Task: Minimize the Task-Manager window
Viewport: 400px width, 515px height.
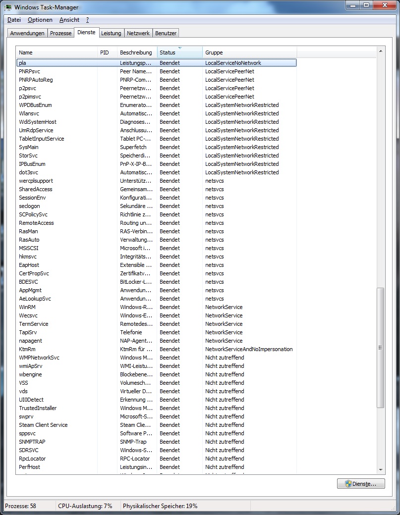Action: [x=353, y=5]
